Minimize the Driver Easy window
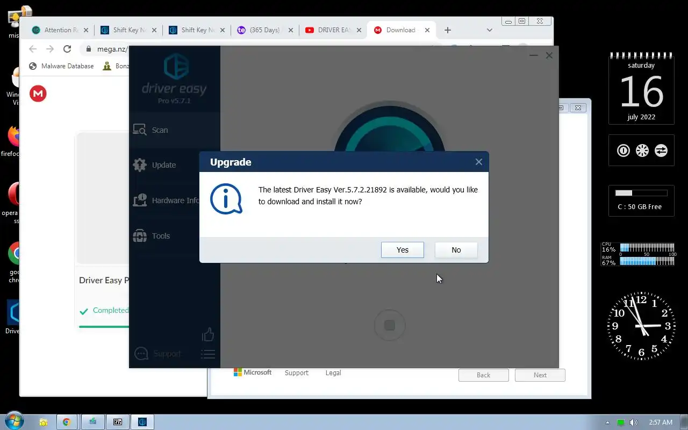The image size is (688, 430). click(x=533, y=55)
